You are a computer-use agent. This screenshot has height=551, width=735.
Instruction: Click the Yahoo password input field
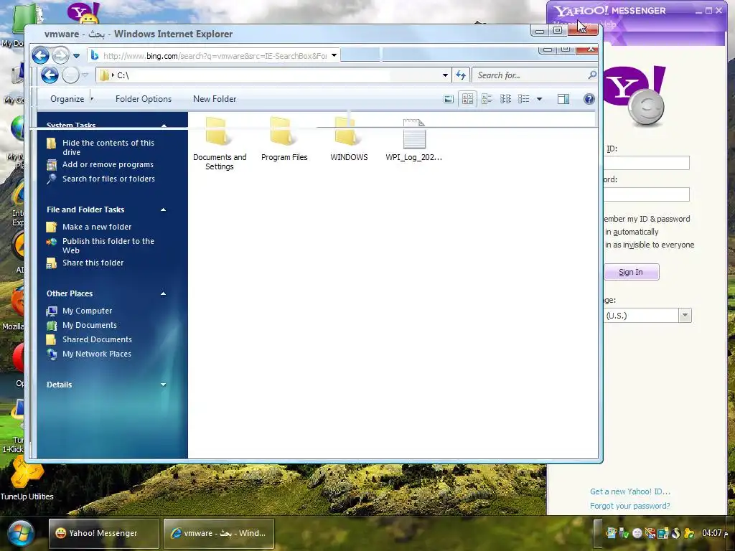(647, 194)
